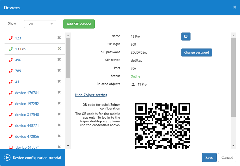Select the A1 device

pos(17,82)
